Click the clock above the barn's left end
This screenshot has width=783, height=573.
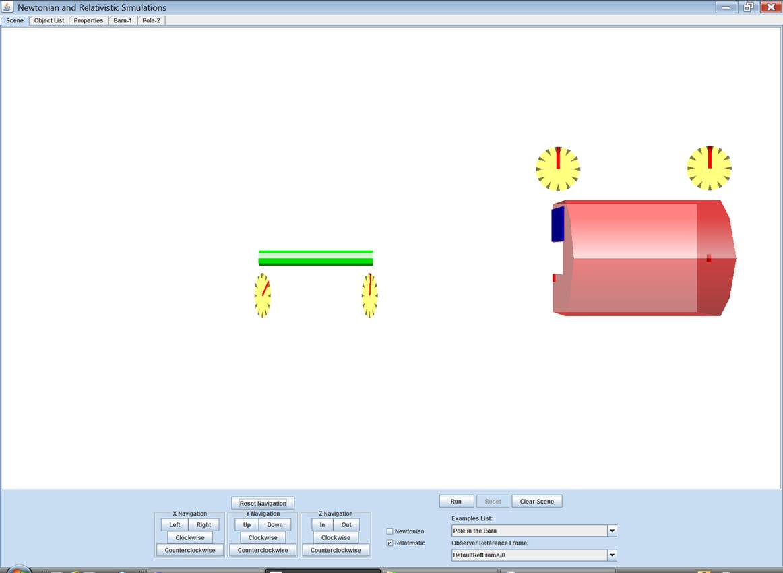(558, 169)
